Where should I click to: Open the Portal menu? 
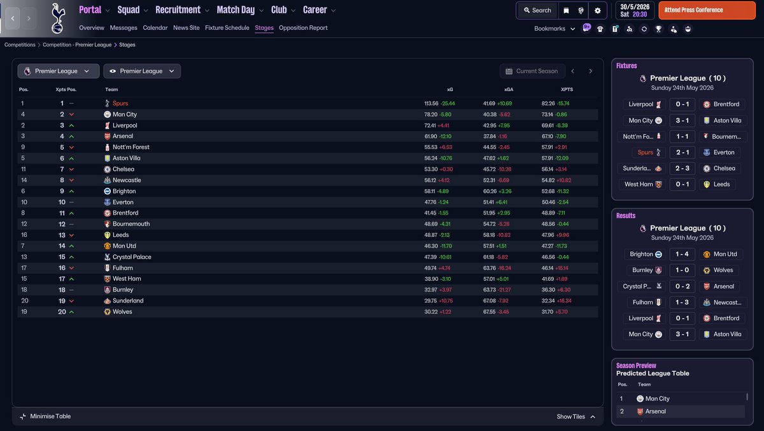point(94,10)
